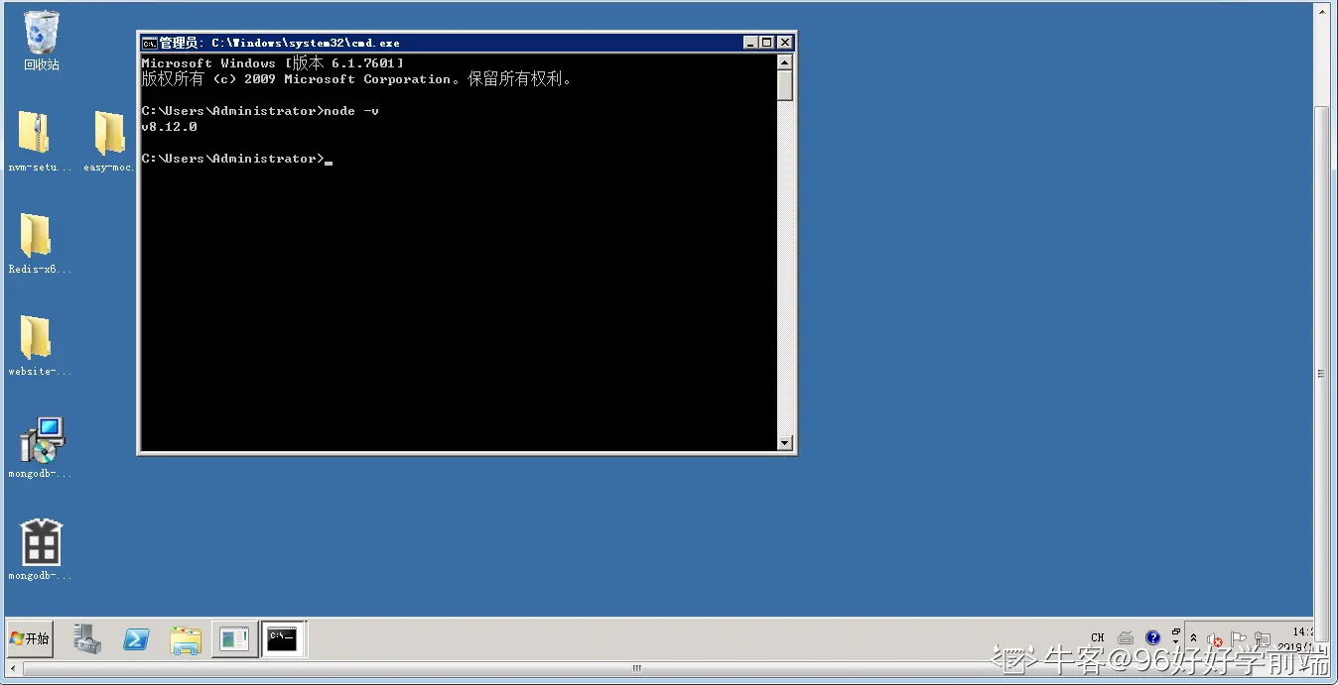Select the website folder icon on desktop
Screen dimensions: 1338x685
(40, 346)
